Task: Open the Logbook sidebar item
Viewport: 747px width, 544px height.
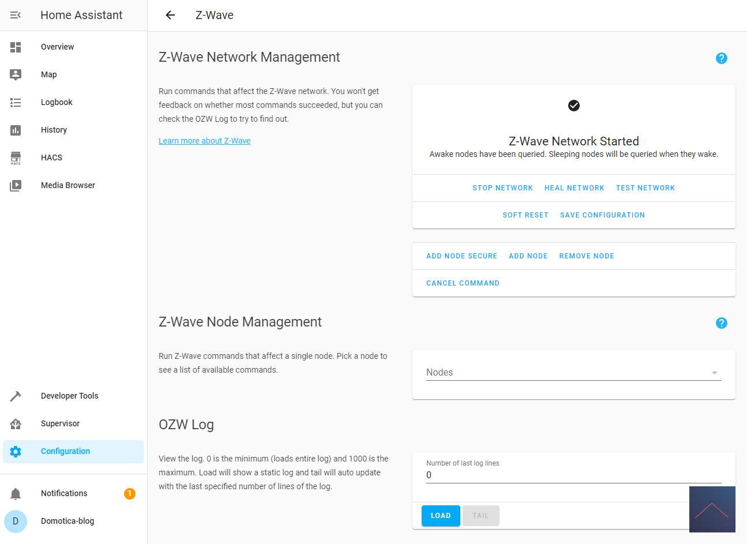Action: 57,102
